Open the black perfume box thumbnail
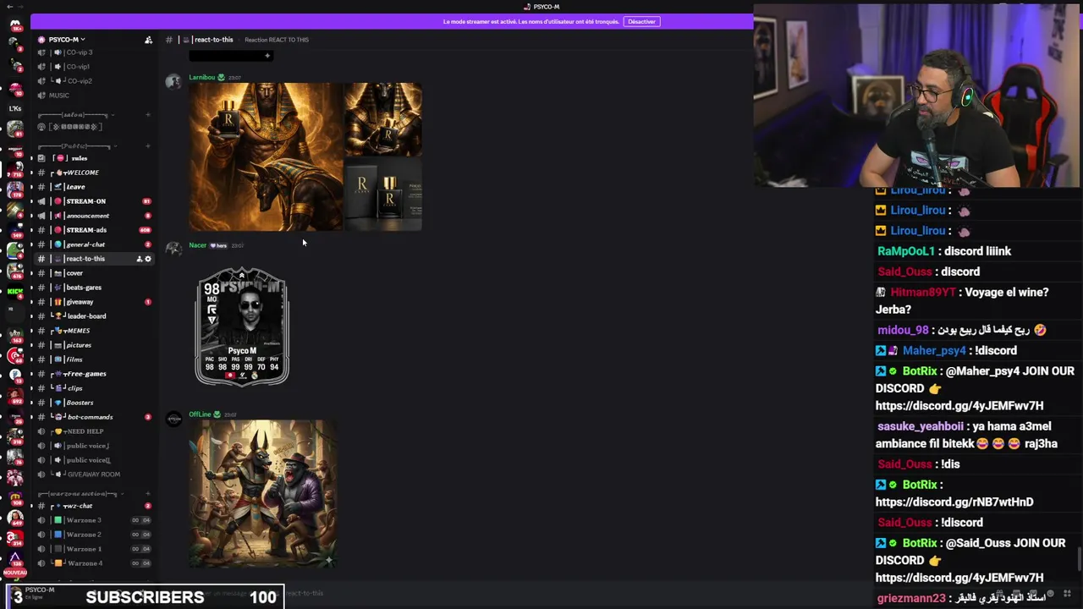 [382, 195]
